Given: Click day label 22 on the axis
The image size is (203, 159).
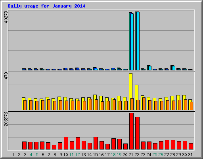Looking at the screenshot, I should coord(137,155).
